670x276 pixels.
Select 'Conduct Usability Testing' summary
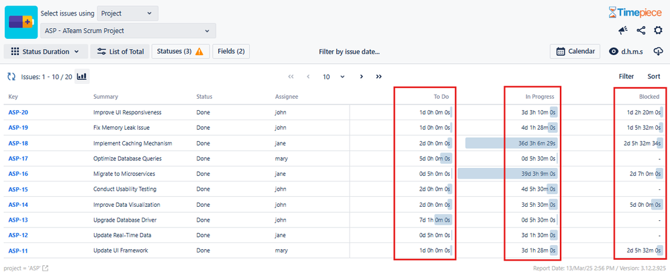125,189
